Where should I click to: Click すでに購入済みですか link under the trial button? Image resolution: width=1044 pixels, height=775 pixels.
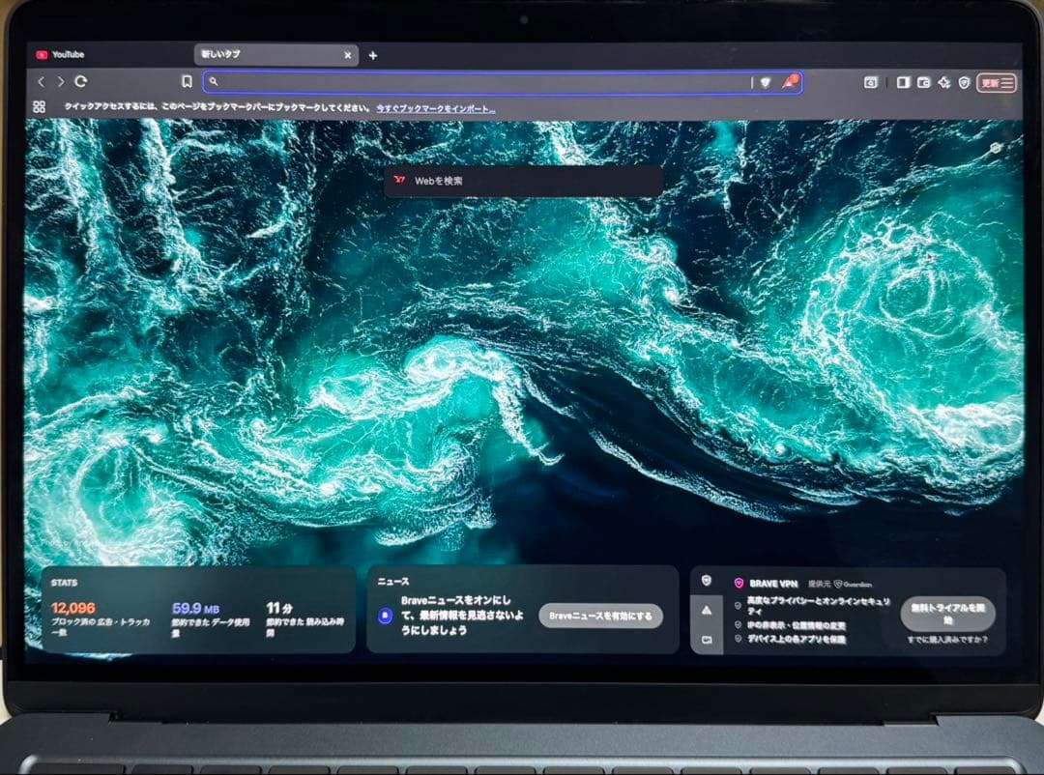coord(947,638)
